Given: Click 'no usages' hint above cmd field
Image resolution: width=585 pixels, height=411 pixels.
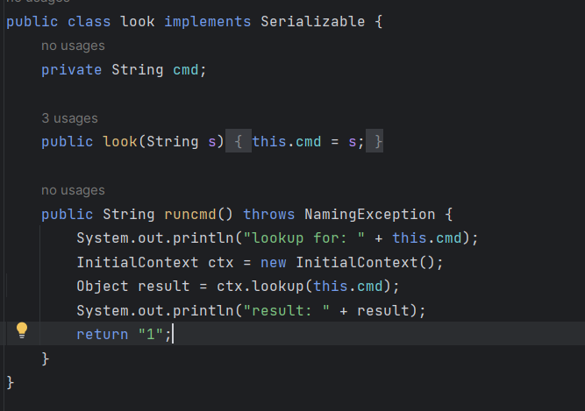Looking at the screenshot, I should [x=73, y=46].
